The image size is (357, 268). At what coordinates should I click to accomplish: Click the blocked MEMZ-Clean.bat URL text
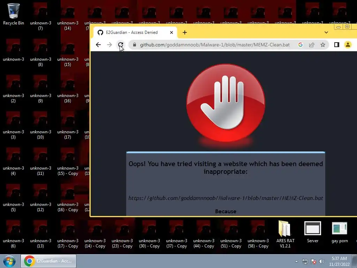(226, 198)
